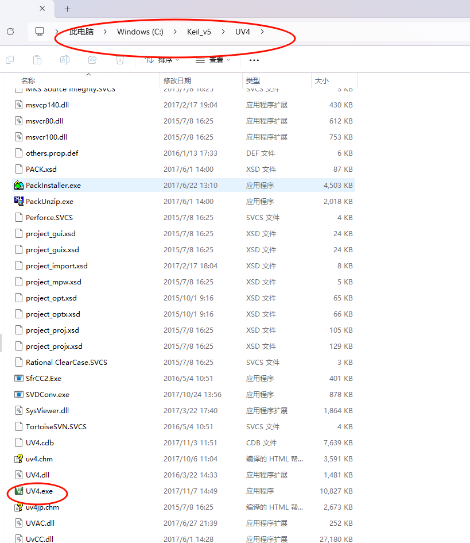Select the file named PACK.xsd
Image resolution: width=470 pixels, height=543 pixels.
[41, 170]
